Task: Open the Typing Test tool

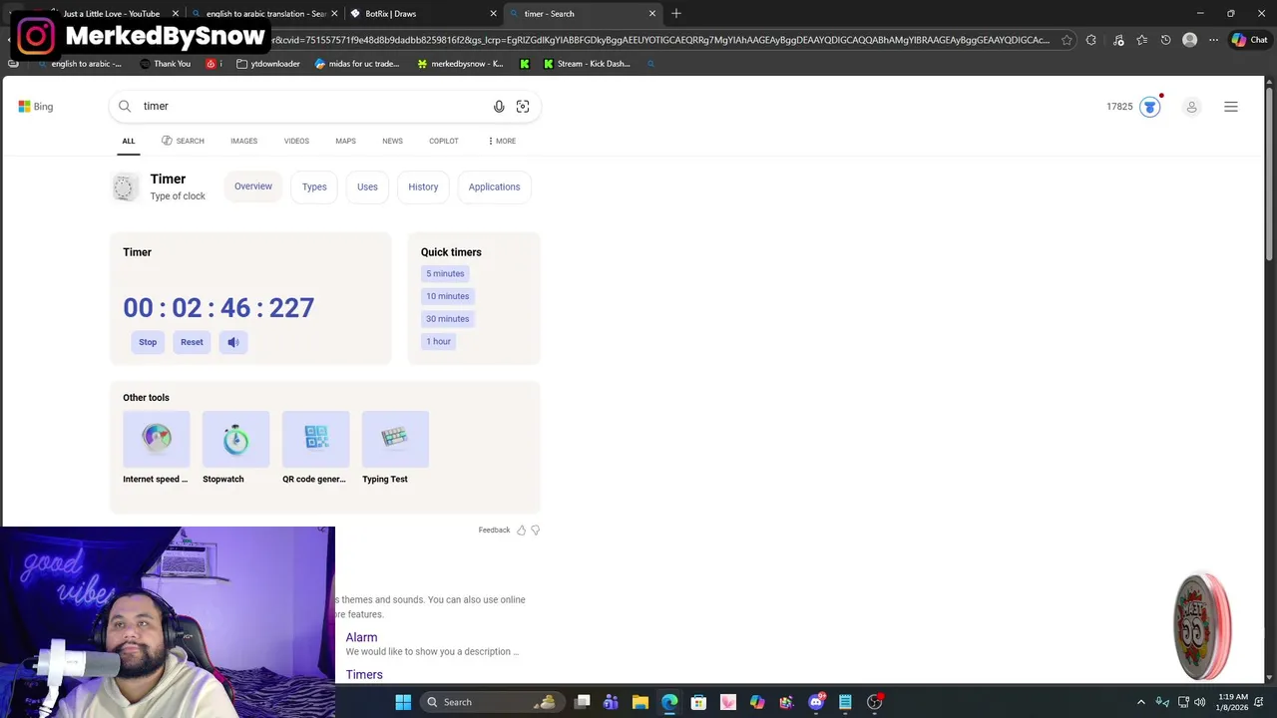Action: [x=395, y=448]
